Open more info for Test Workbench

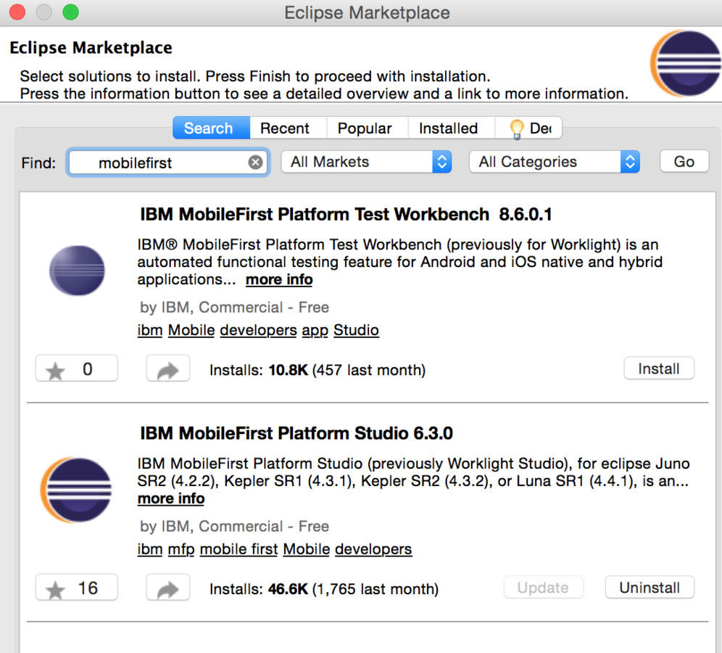pyautogui.click(x=279, y=280)
